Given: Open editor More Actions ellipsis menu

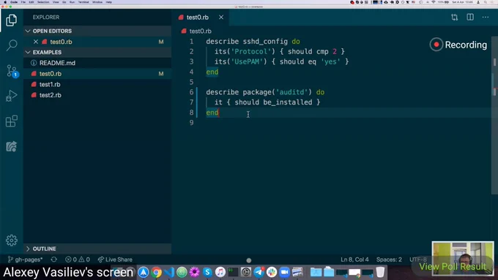Looking at the screenshot, I should coord(486,17).
